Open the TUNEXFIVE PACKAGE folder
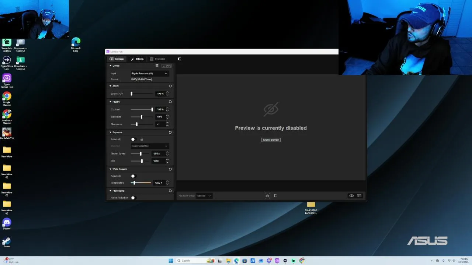This screenshot has height=265, width=472. (311, 208)
